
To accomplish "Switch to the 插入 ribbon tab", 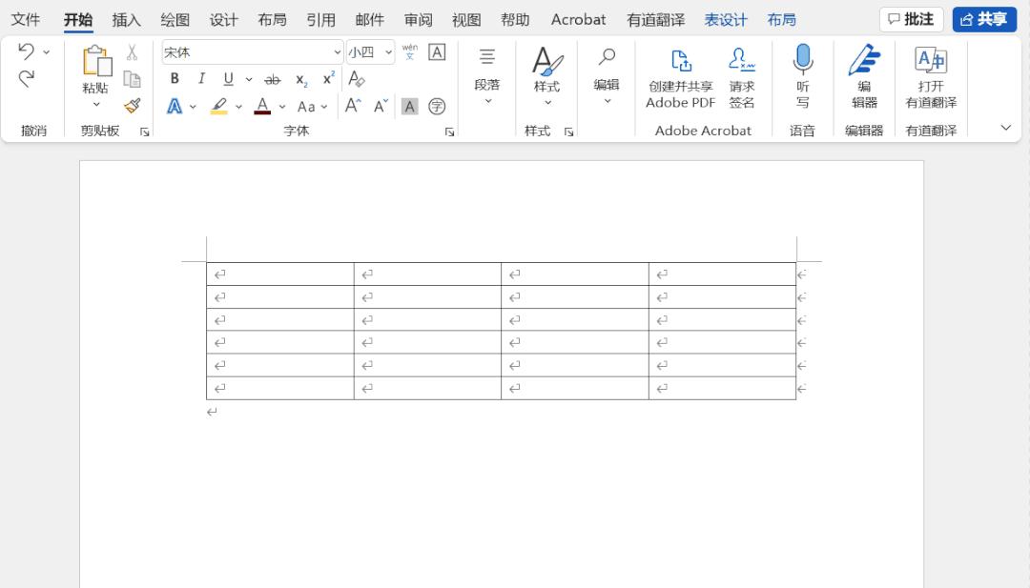I will pyautogui.click(x=127, y=19).
